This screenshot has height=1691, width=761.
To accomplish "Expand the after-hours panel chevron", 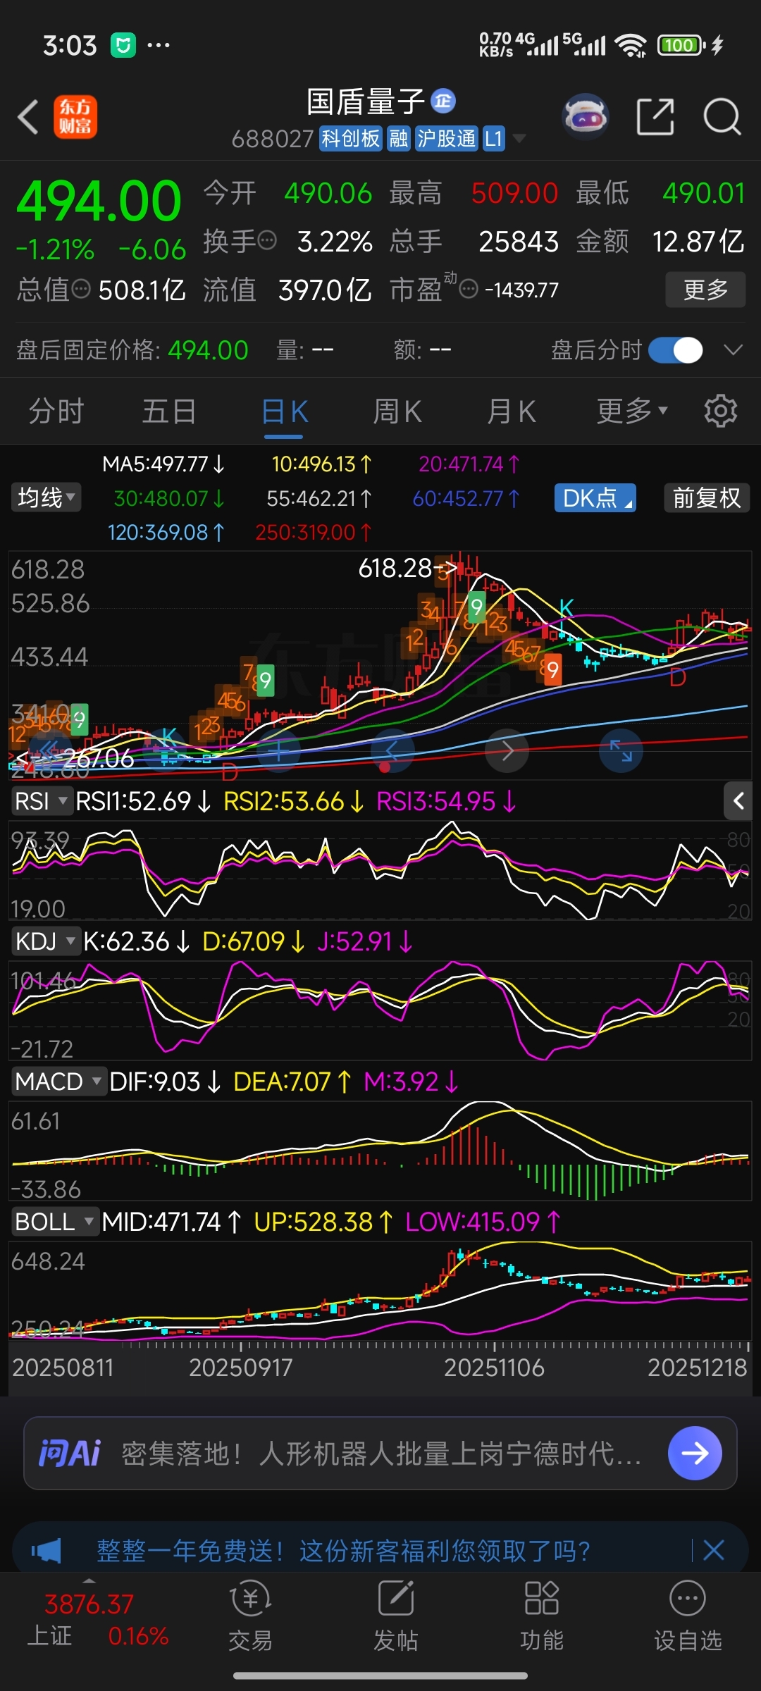I will [x=734, y=349].
